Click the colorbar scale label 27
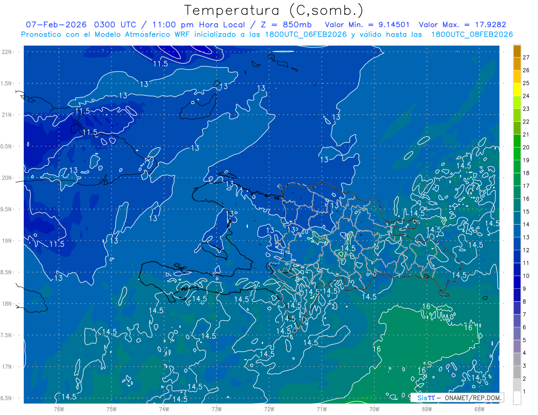Viewport: 538px width, 415px height. pyautogui.click(x=526, y=57)
